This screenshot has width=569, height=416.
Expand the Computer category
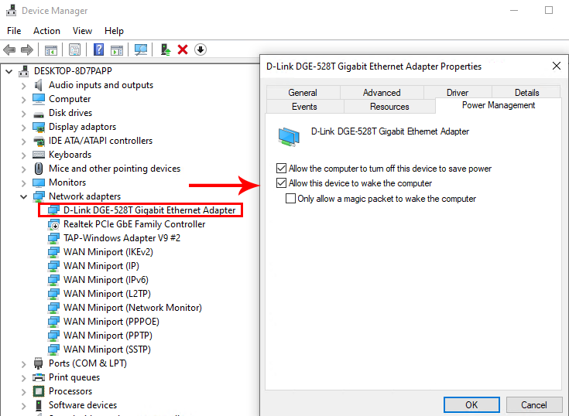tap(24, 100)
